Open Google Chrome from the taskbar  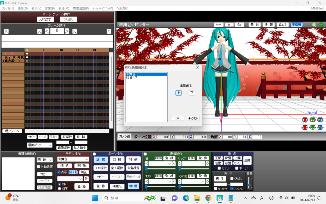208,198
